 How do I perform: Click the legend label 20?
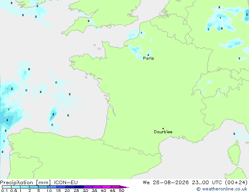[x=67, y=190]
